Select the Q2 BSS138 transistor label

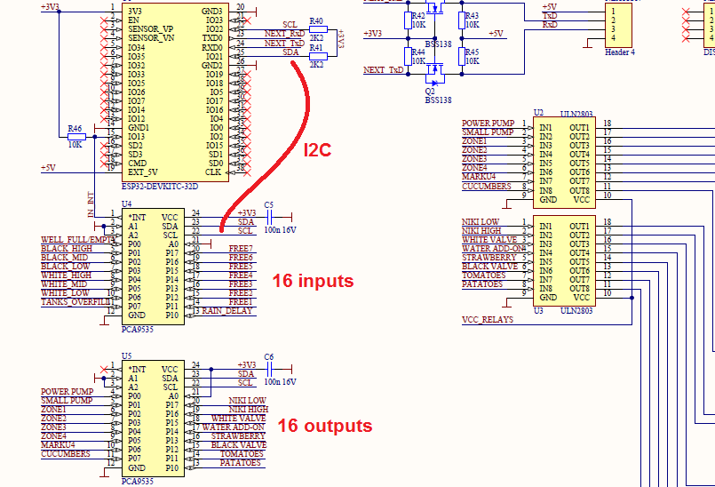coord(438,95)
